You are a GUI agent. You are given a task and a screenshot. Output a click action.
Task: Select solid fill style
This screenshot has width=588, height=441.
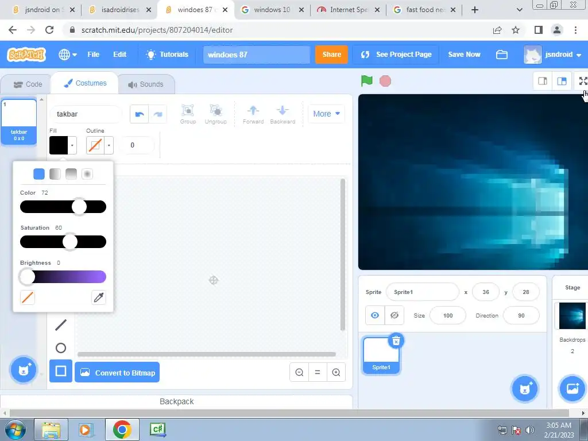pos(39,173)
